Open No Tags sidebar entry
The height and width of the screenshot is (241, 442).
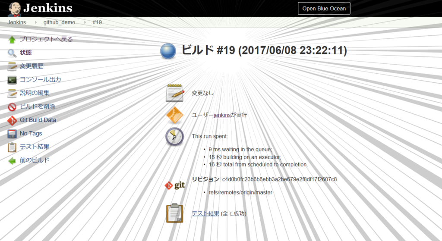point(31,134)
